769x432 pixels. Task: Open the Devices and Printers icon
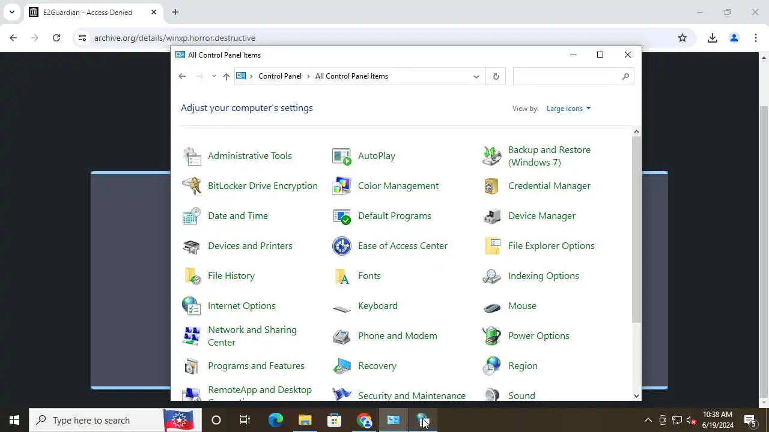(x=192, y=246)
